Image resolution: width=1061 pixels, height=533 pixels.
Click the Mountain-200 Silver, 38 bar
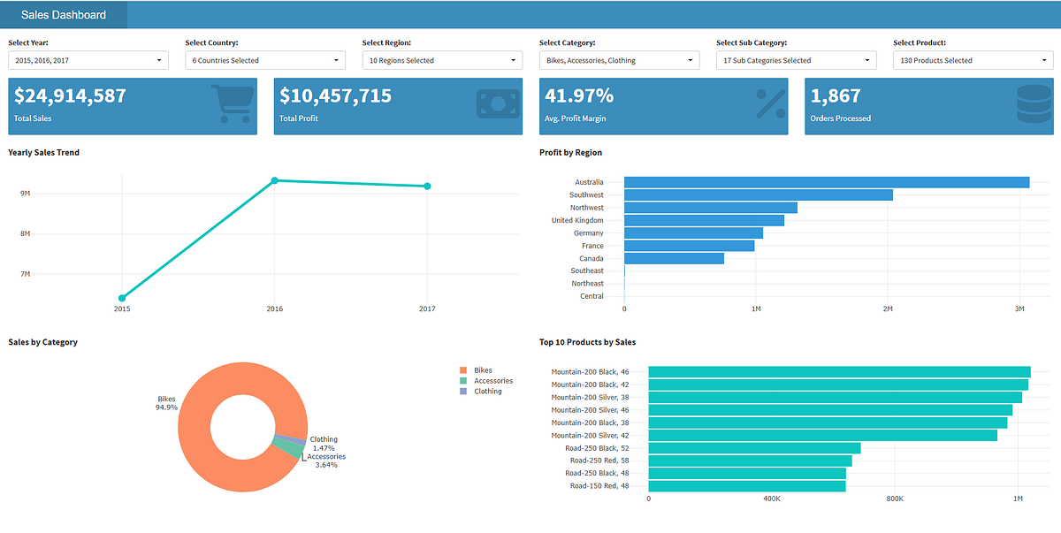tap(835, 397)
